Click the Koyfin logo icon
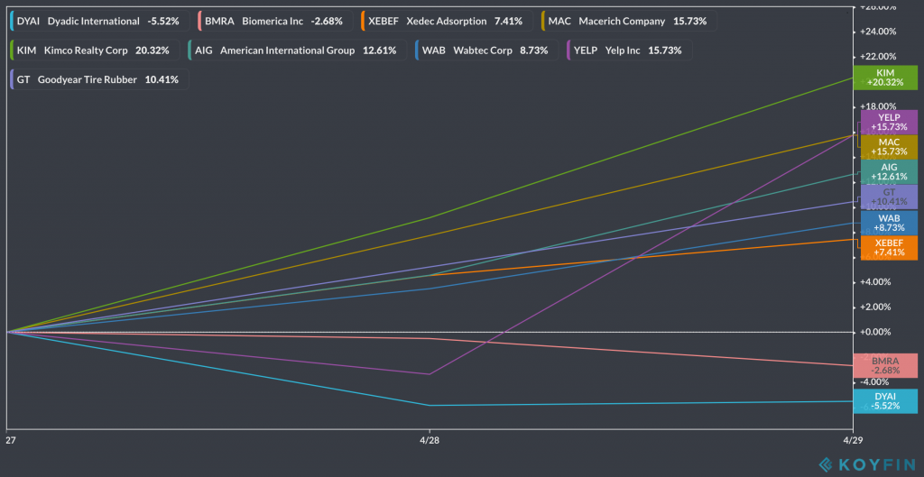Viewport: 924px width, 477px height. click(x=826, y=463)
